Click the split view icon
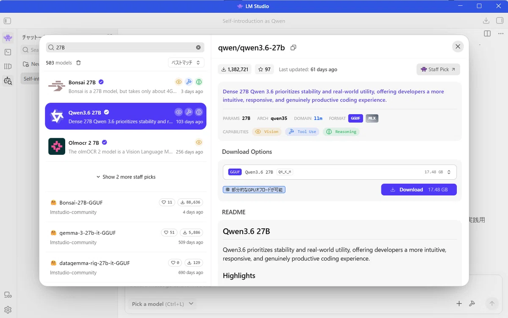The width and height of the screenshot is (508, 318). pyautogui.click(x=487, y=33)
